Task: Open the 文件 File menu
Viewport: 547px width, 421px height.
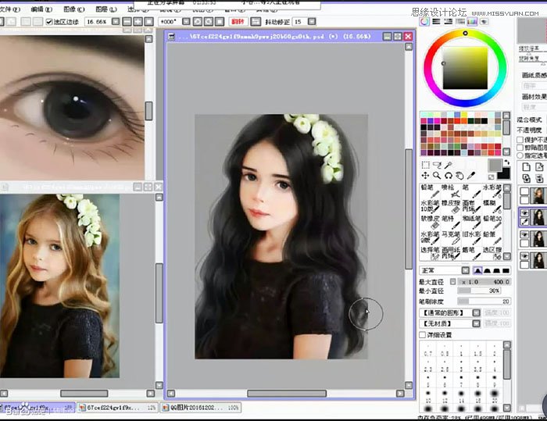Action: tap(9, 9)
